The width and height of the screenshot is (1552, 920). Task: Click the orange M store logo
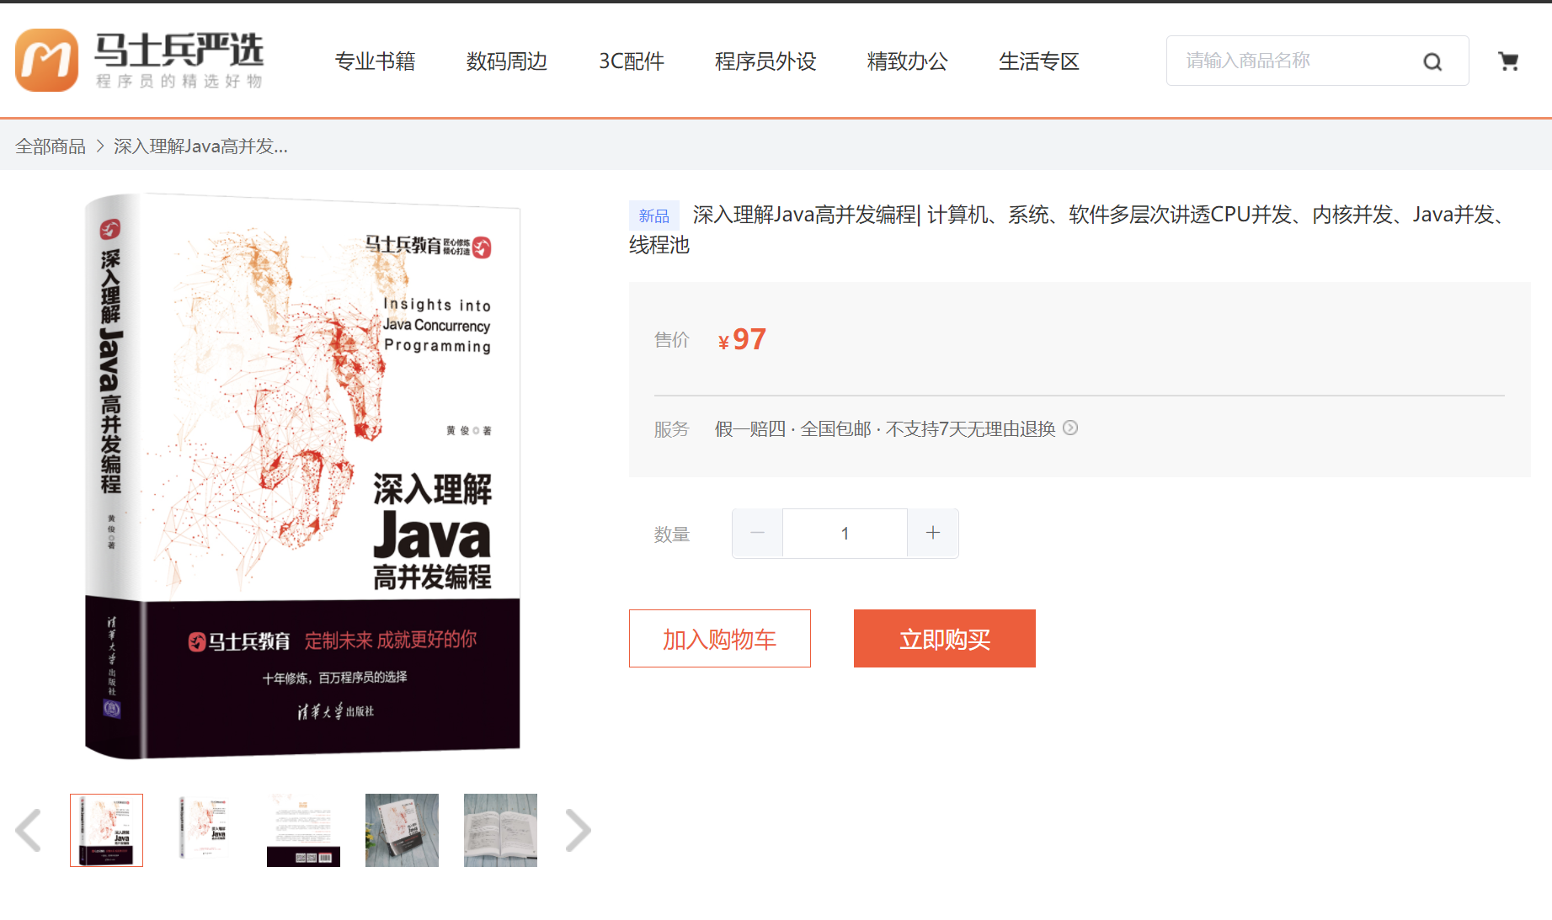[46, 60]
